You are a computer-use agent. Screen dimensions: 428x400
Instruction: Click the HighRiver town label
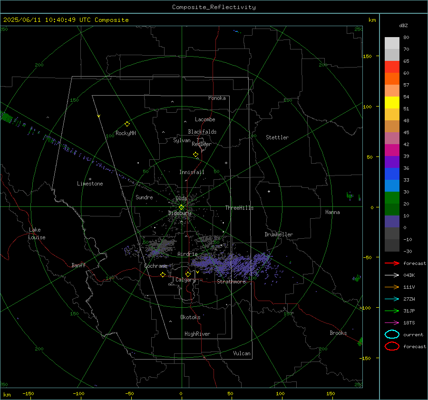point(197,334)
